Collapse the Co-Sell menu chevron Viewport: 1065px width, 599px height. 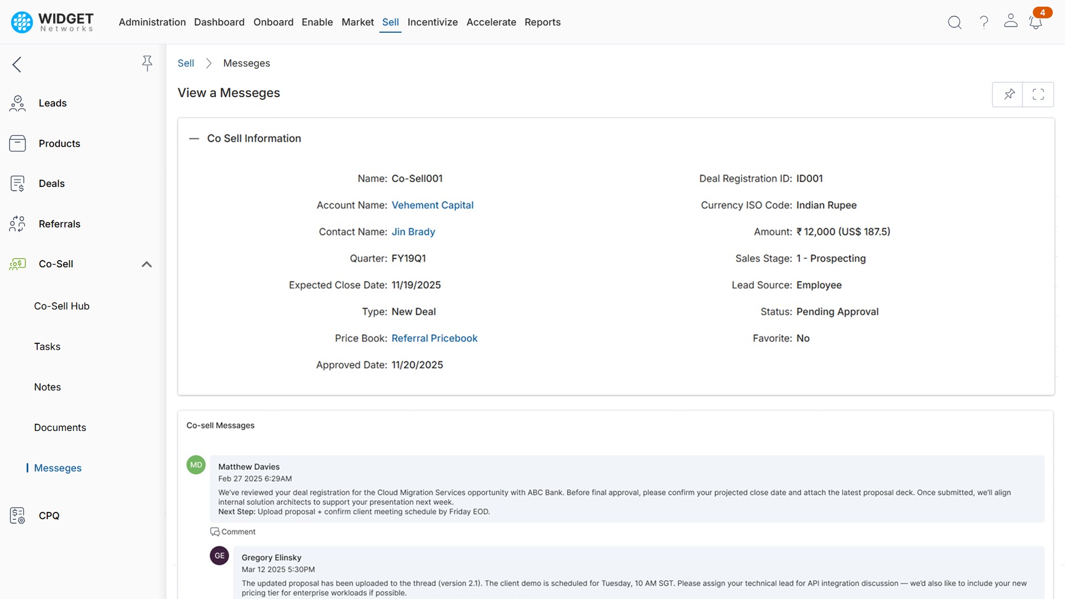click(x=146, y=264)
